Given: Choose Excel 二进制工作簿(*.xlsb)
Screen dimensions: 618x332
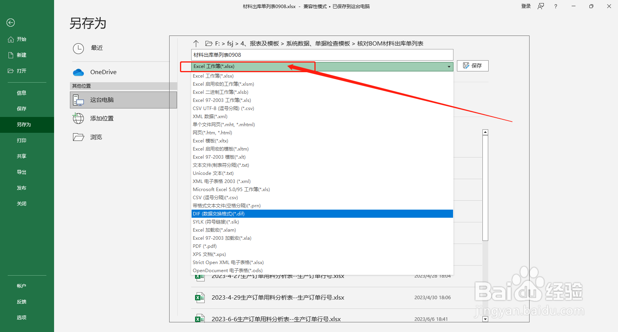Looking at the screenshot, I should coord(322,92).
